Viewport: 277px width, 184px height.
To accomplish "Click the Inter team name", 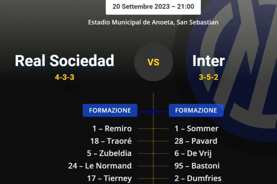I will tap(208, 61).
